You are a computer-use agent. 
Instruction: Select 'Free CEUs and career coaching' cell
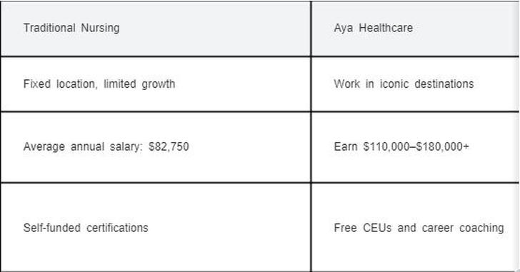(x=415, y=227)
